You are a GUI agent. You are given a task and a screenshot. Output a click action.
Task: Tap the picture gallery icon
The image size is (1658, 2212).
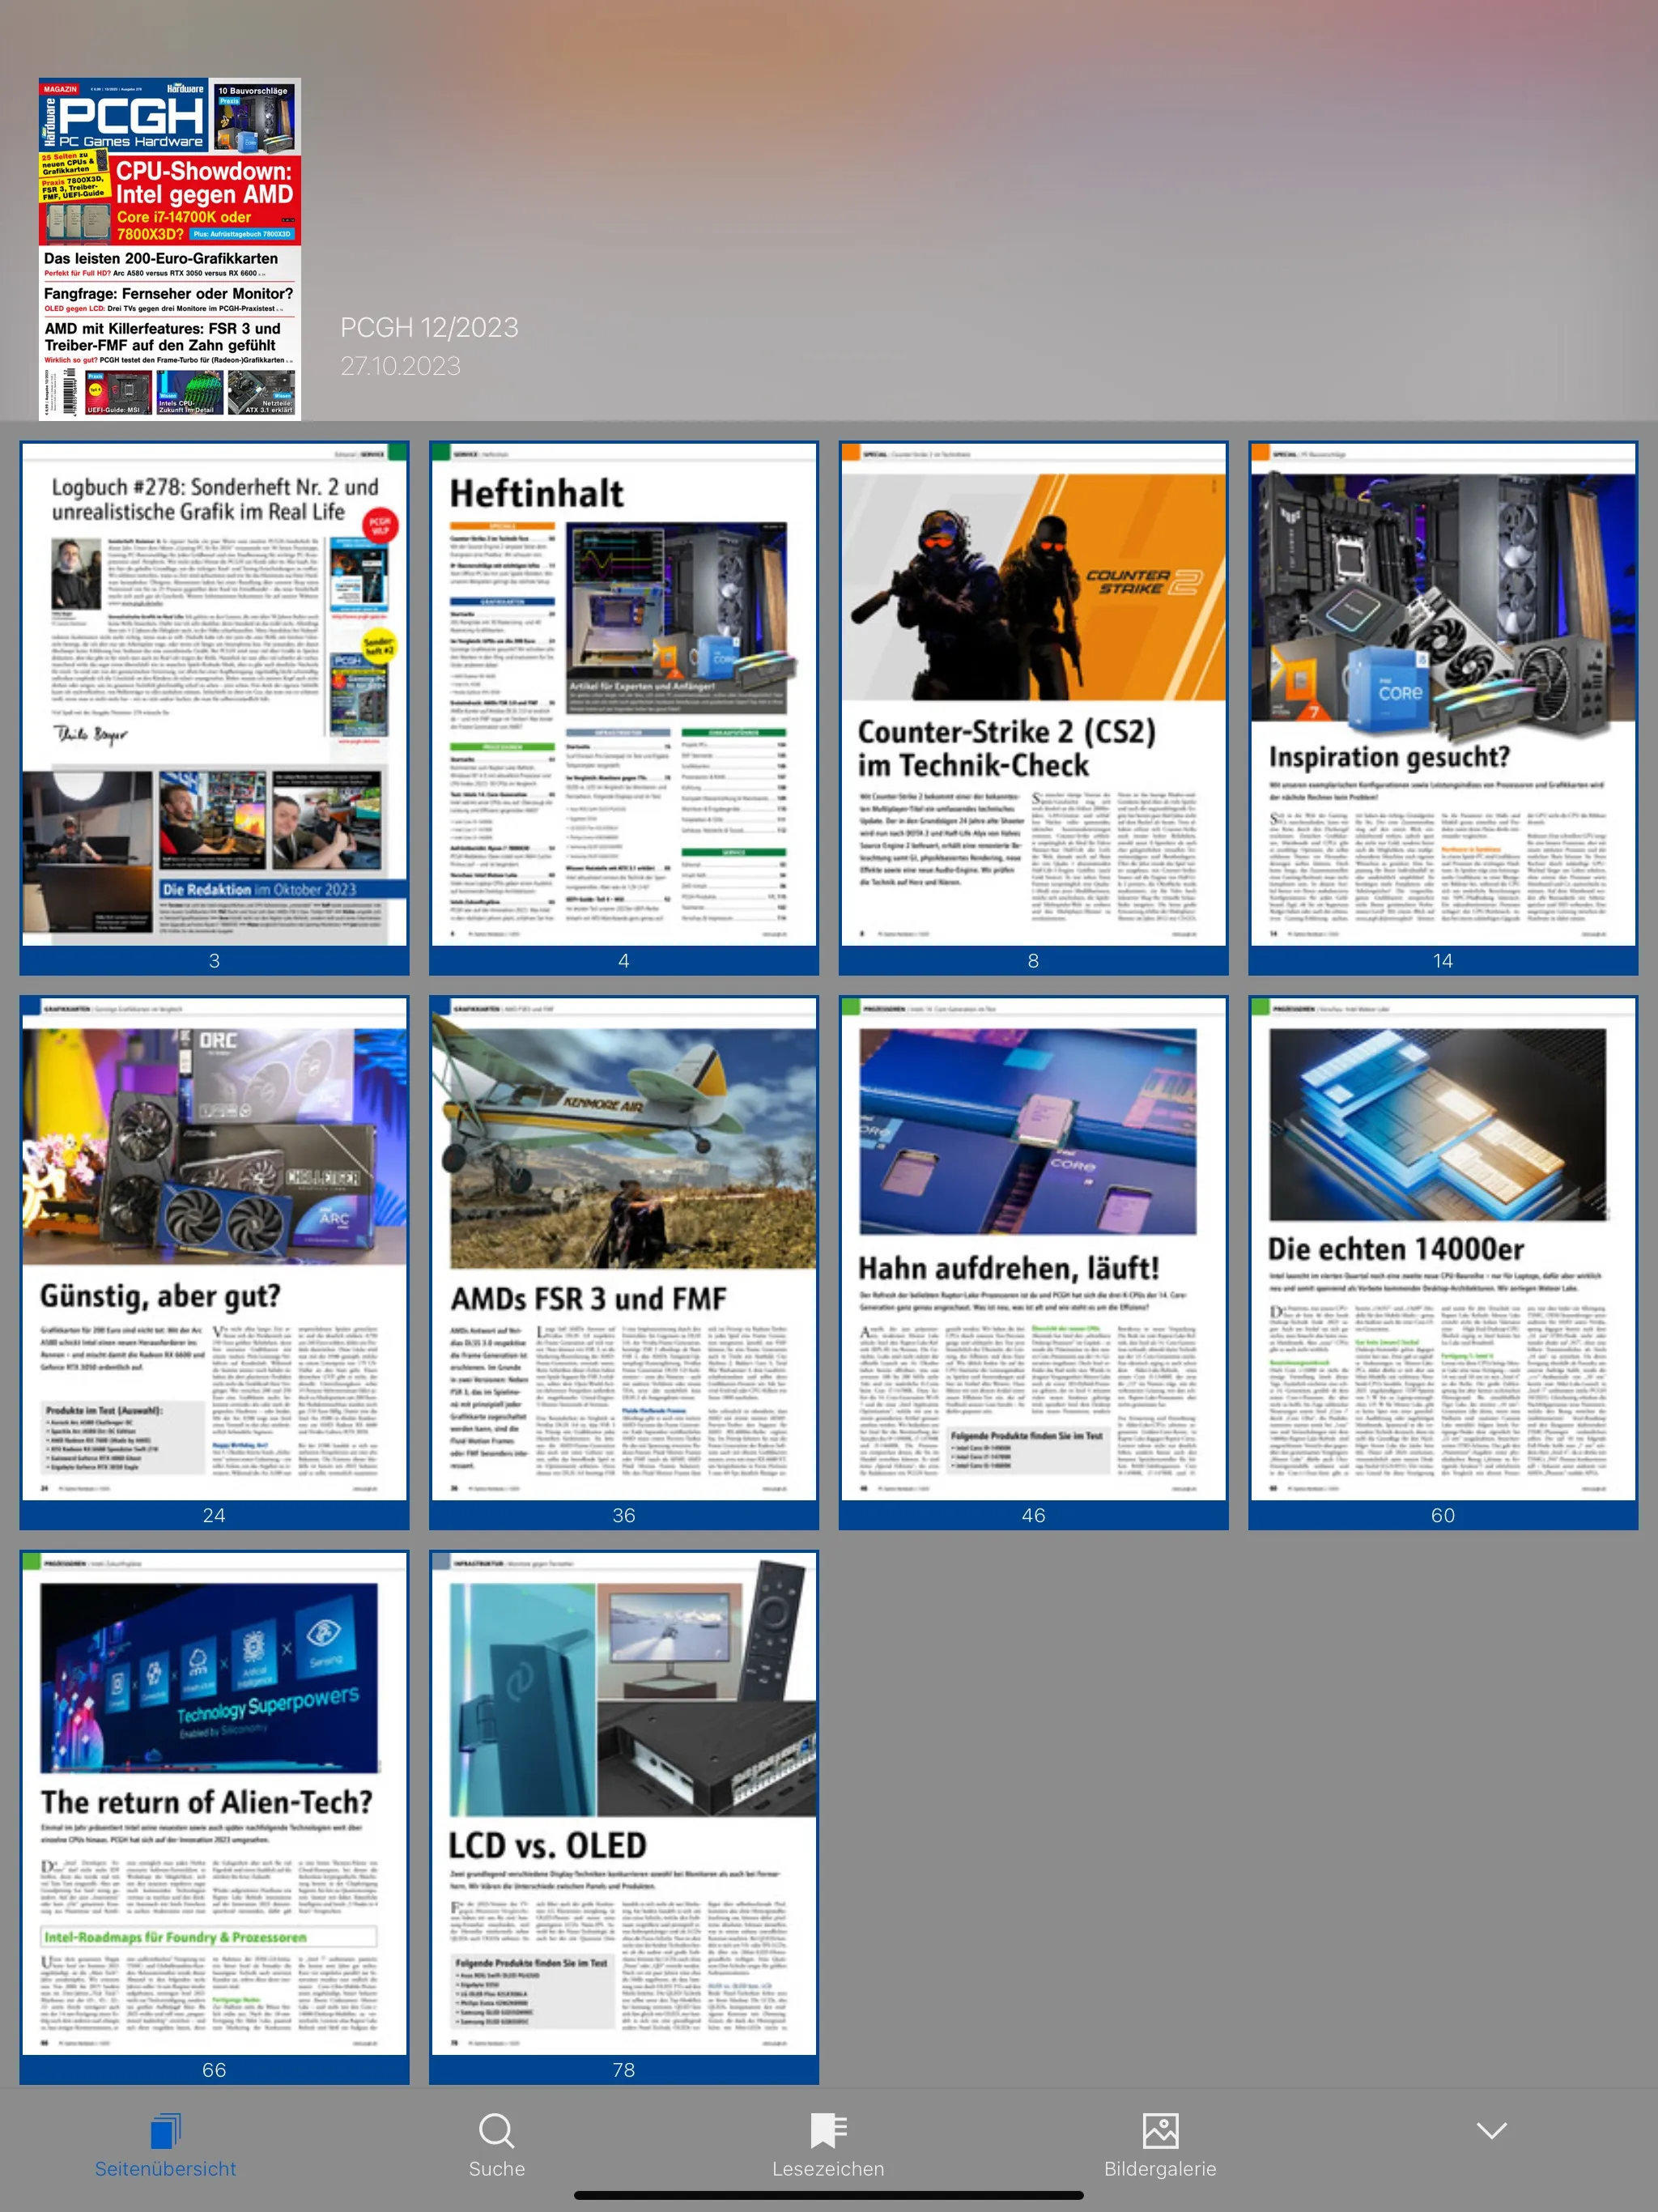(1160, 2130)
